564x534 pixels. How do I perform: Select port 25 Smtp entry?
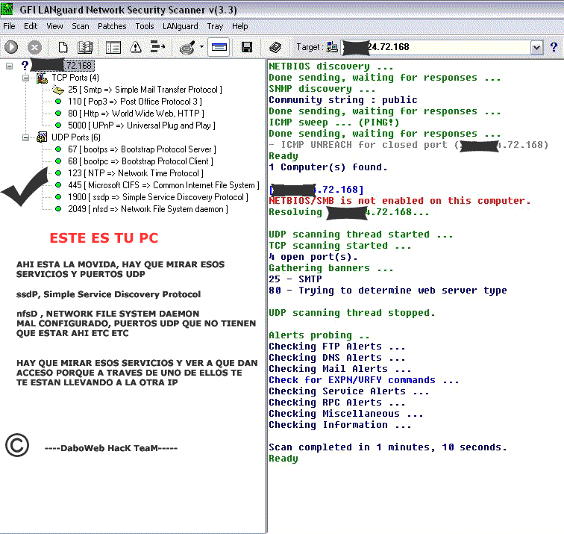click(x=145, y=90)
